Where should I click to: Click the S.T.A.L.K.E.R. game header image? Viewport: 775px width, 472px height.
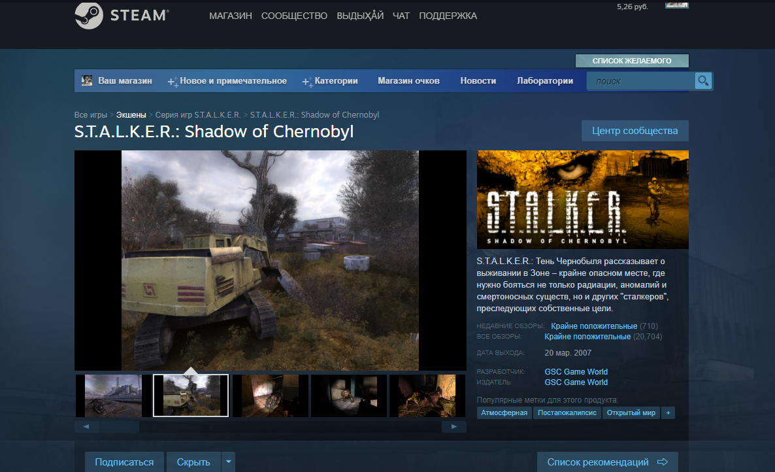point(582,199)
